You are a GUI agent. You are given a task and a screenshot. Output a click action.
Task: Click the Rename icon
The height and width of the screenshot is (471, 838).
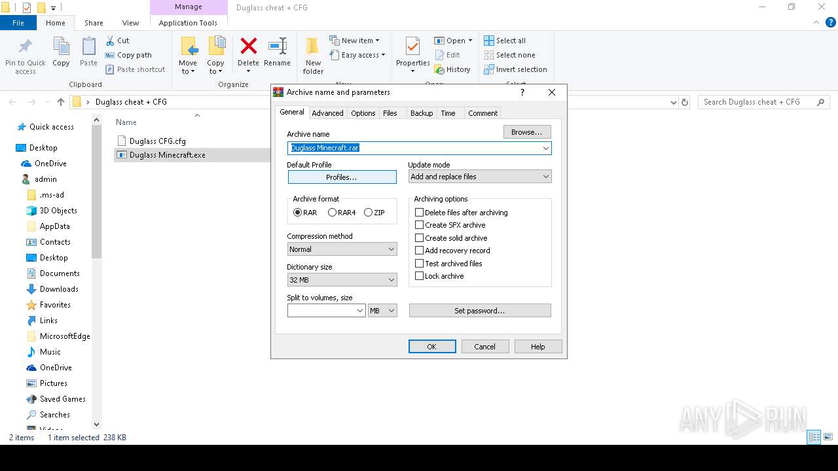pos(277,46)
